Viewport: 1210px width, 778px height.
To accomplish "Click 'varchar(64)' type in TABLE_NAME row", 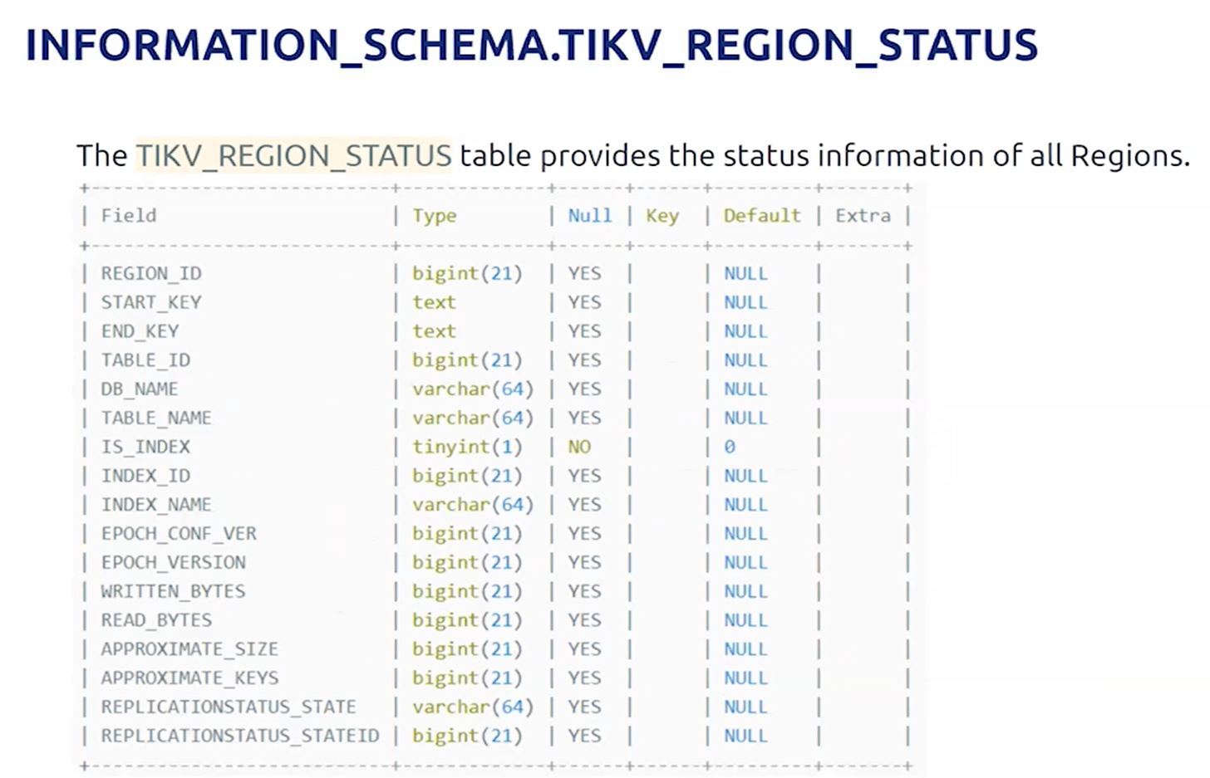I will (473, 418).
